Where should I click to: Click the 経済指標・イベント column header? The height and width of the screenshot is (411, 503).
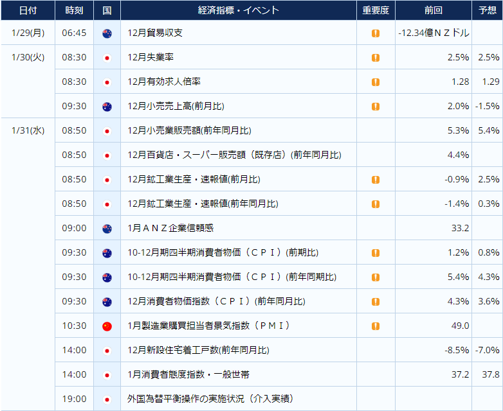239,10
